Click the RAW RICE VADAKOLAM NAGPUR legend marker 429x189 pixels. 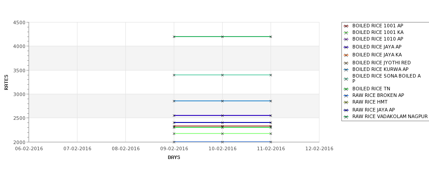(x=346, y=117)
